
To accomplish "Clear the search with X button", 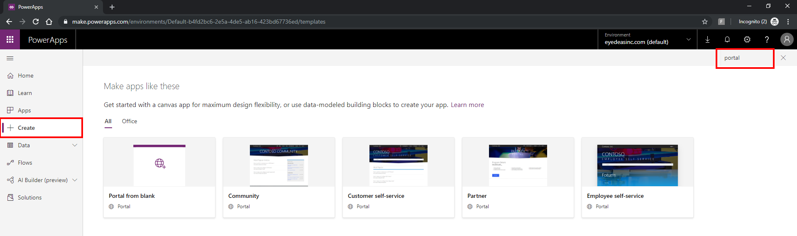I will [783, 58].
